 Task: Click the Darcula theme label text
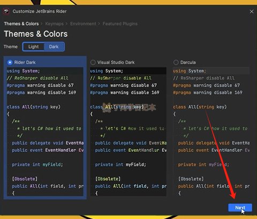[188, 62]
